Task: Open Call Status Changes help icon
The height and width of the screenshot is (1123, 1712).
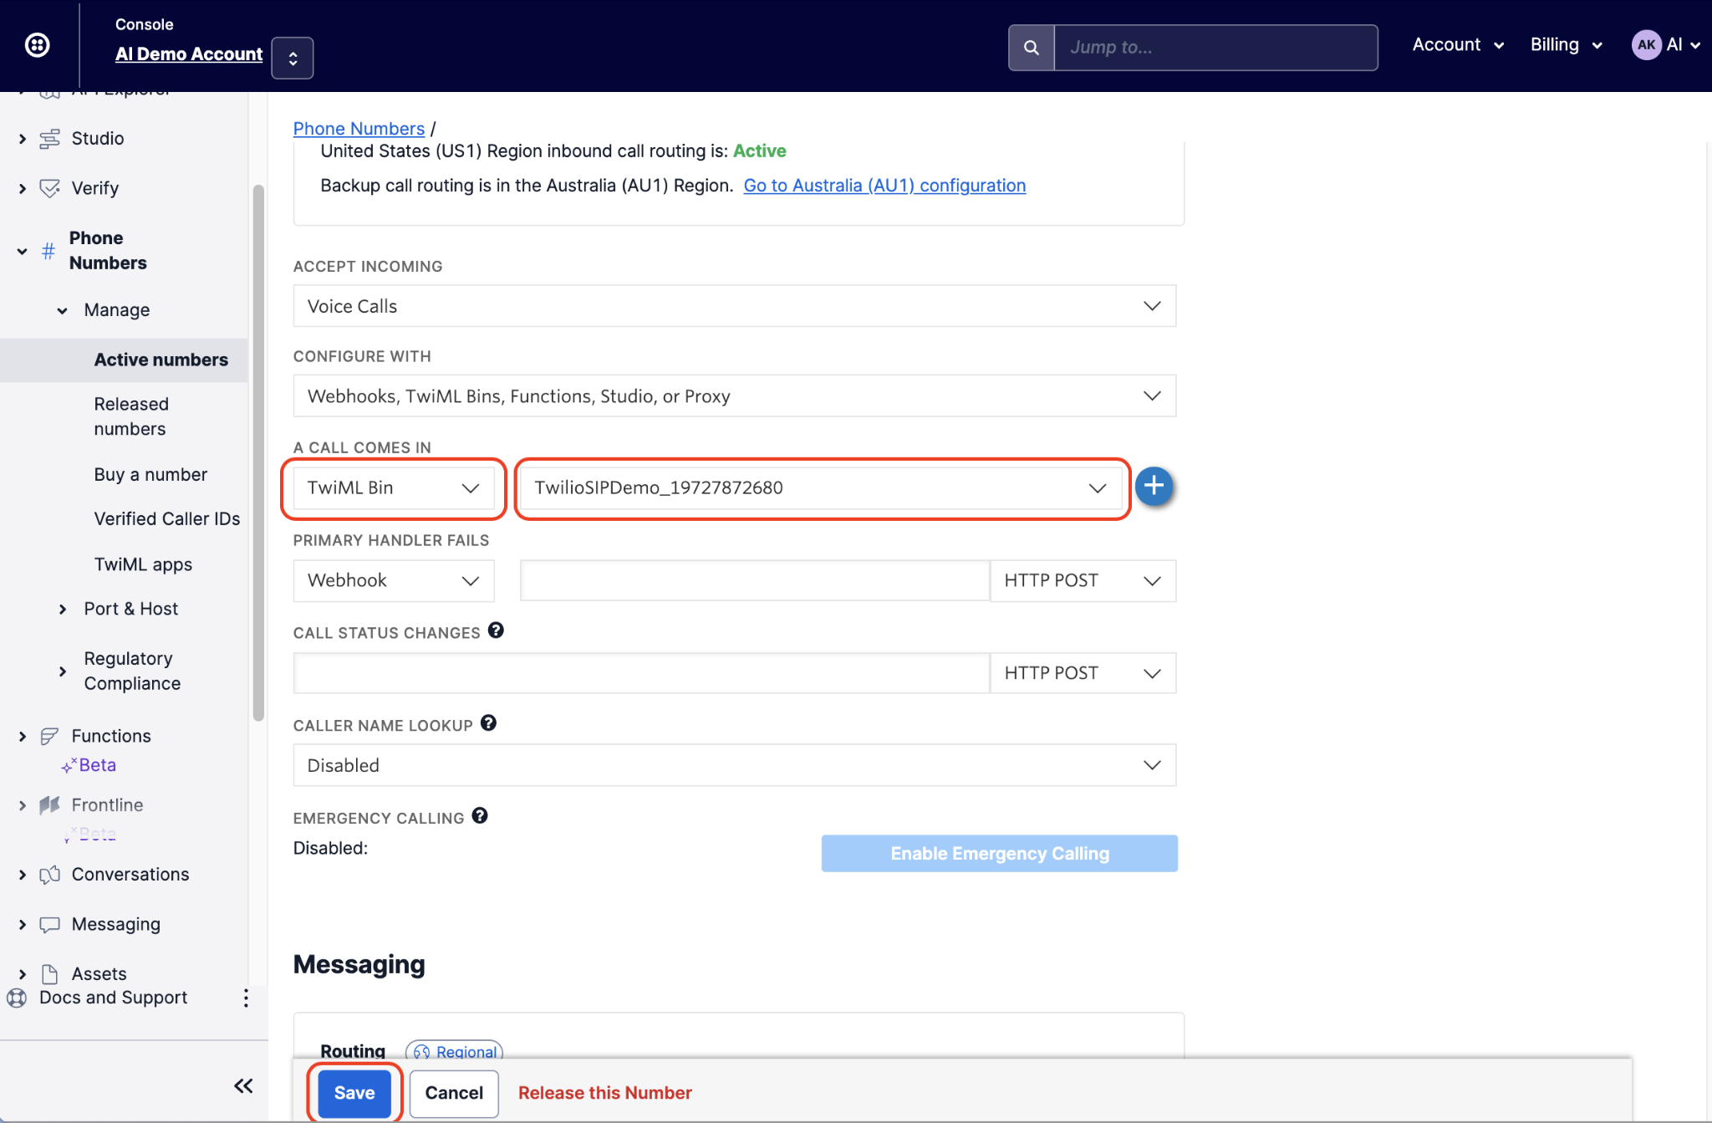Action: (x=496, y=630)
